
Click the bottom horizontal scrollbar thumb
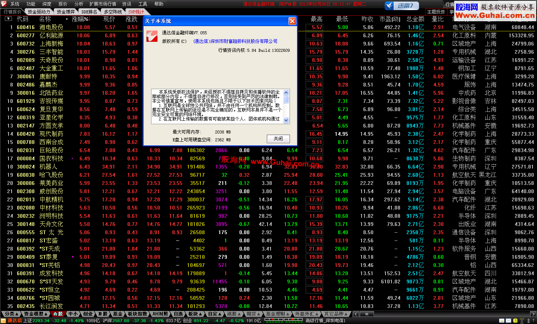point(367,314)
